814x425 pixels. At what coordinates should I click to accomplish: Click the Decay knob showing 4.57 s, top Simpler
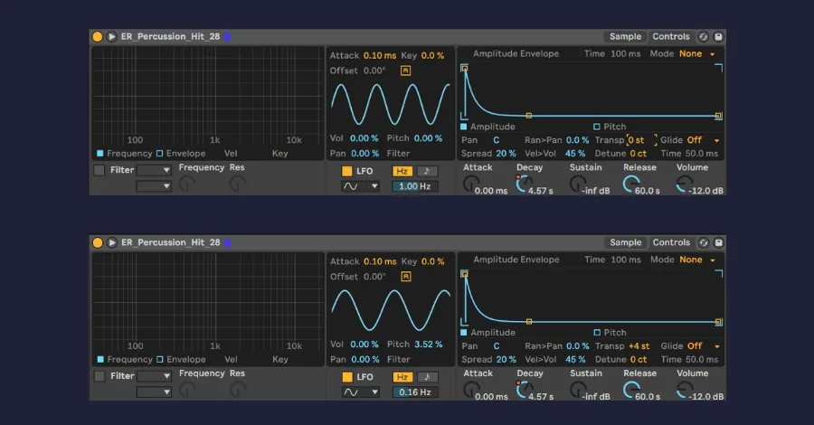(x=524, y=184)
